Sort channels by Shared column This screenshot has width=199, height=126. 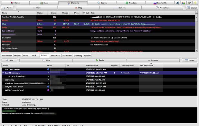63,13
